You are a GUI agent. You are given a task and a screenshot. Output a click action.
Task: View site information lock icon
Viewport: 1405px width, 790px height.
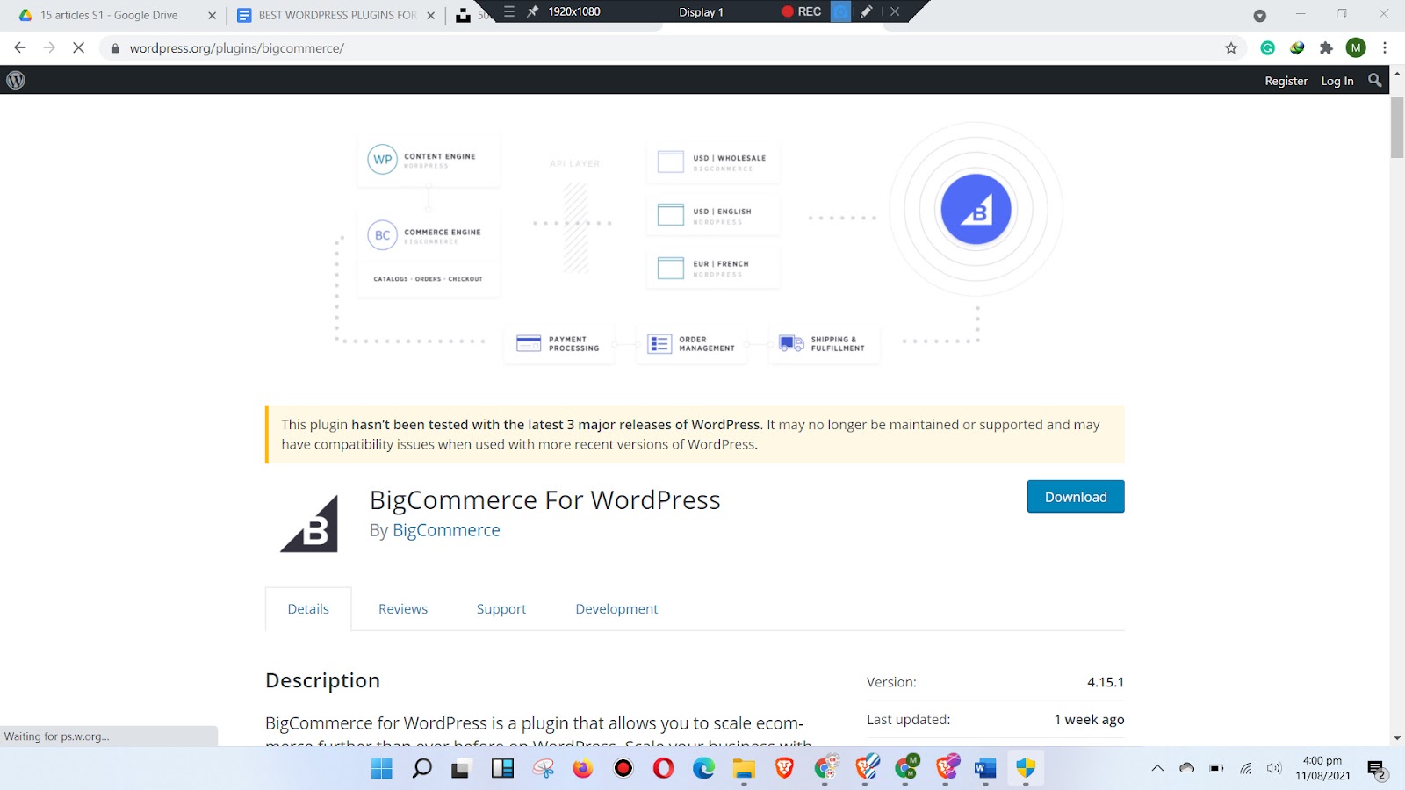click(x=114, y=48)
